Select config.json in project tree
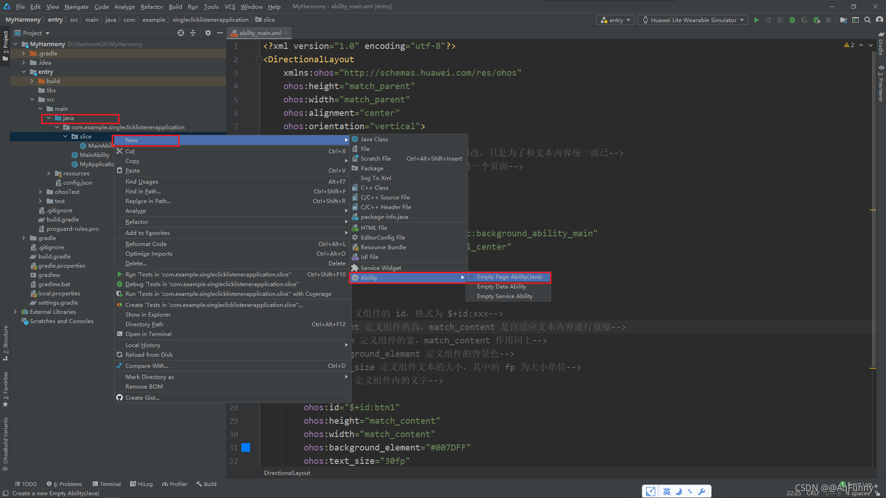Viewport: 886px width, 498px height. pyautogui.click(x=78, y=183)
